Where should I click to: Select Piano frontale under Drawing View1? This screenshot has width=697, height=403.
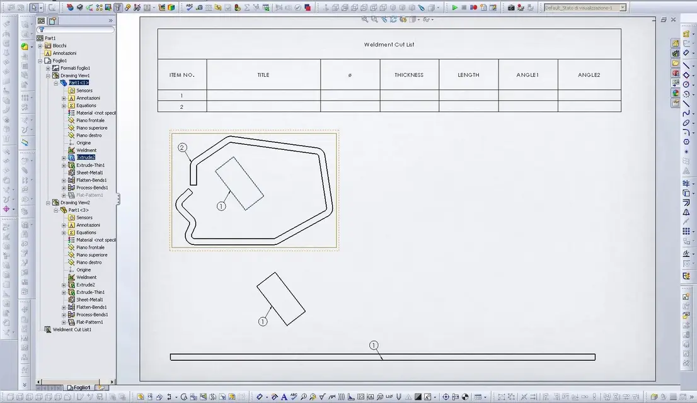(90, 120)
